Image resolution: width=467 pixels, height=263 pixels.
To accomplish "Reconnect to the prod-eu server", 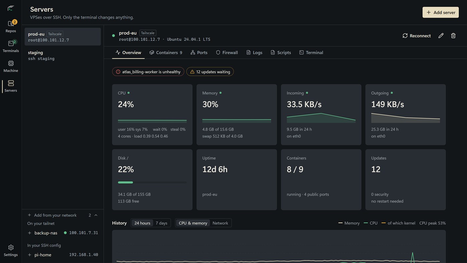I will click(x=417, y=36).
